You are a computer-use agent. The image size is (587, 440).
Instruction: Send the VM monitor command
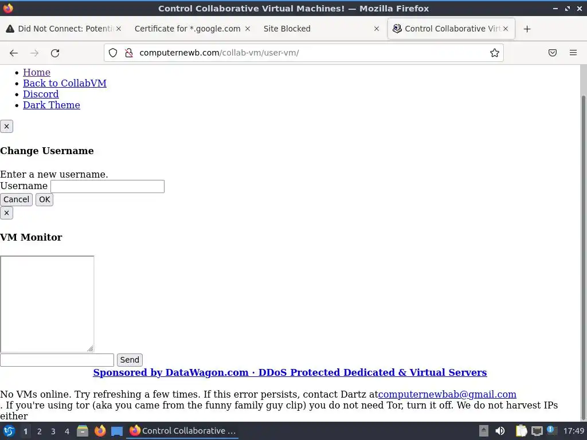click(x=130, y=360)
